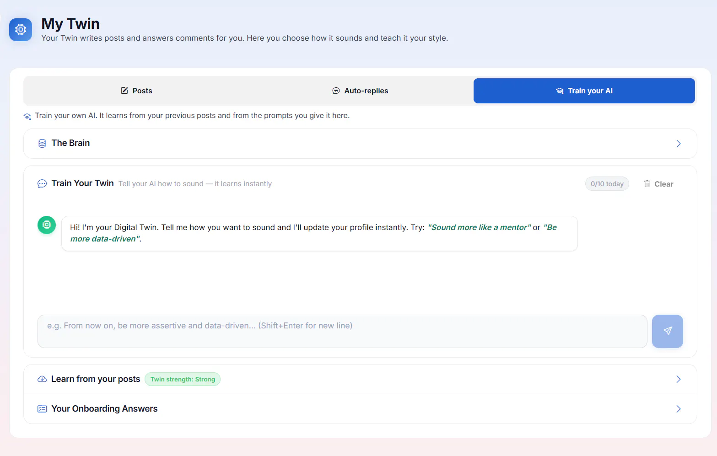Screen dimensions: 717x456
Task: Click the My Twin chip logo icon
Action: pos(21,30)
